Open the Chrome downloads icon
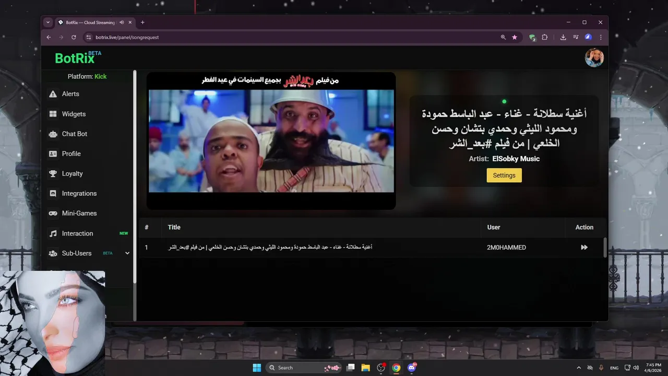 563,37
